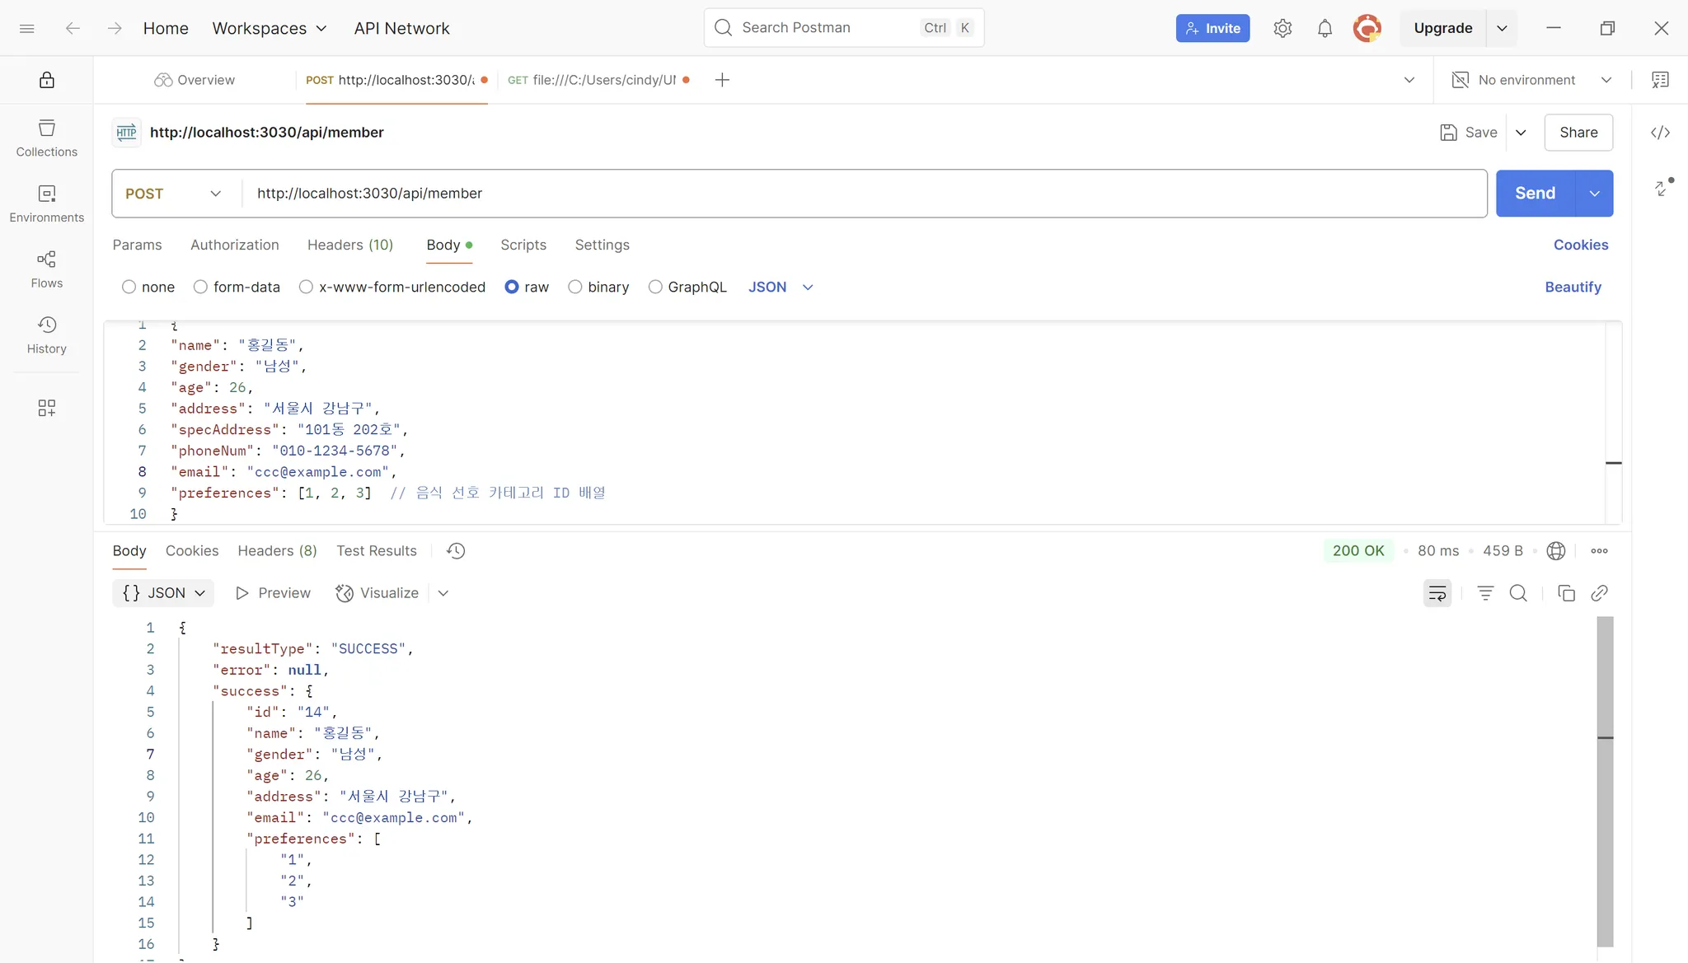
Task: Open the code snippet panel icon
Action: (1660, 133)
